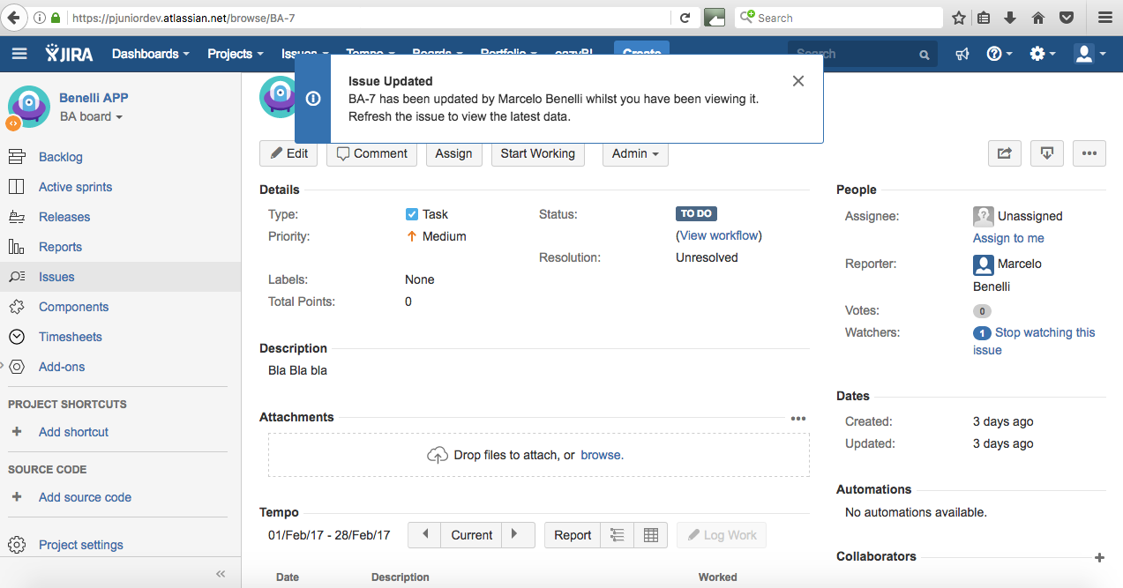1123x588 pixels.
Task: Go to previous Tempo period arrow
Action: click(425, 534)
